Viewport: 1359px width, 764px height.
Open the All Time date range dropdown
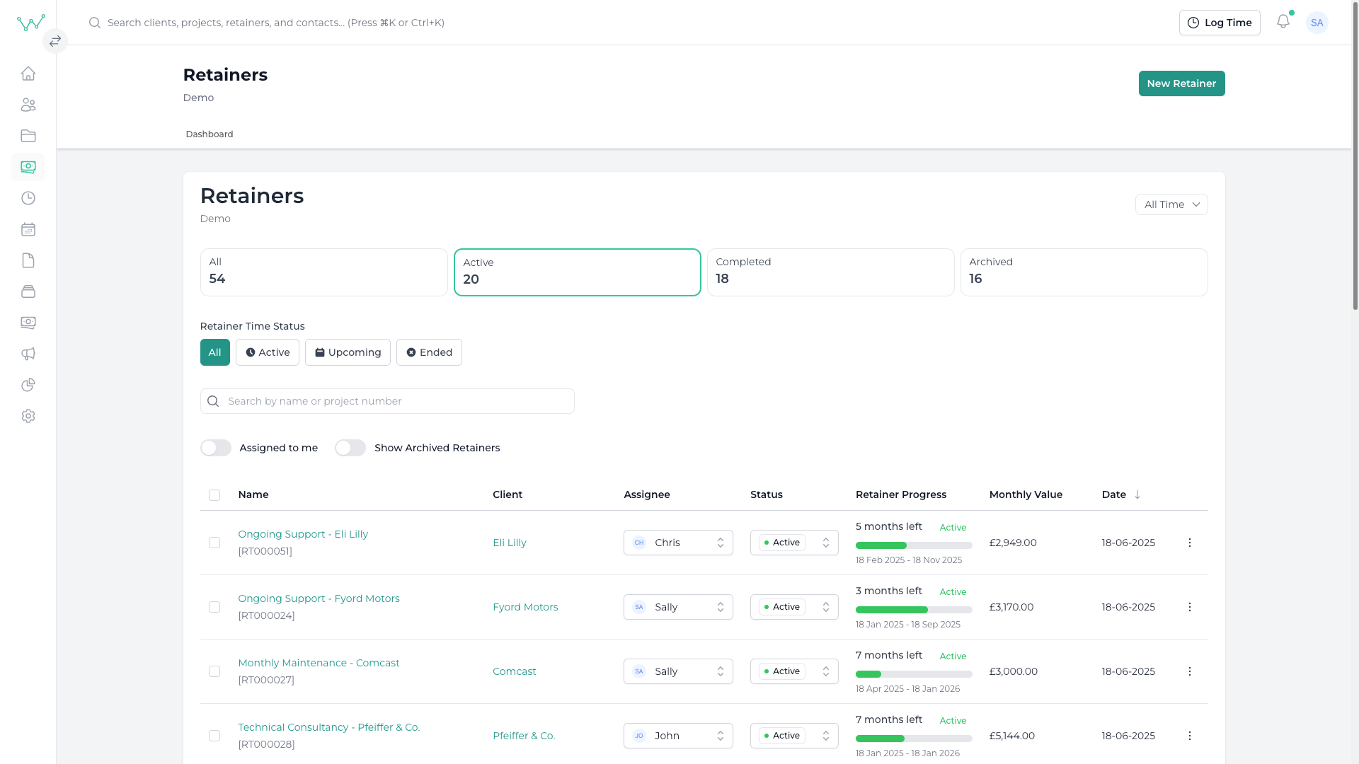(1171, 204)
